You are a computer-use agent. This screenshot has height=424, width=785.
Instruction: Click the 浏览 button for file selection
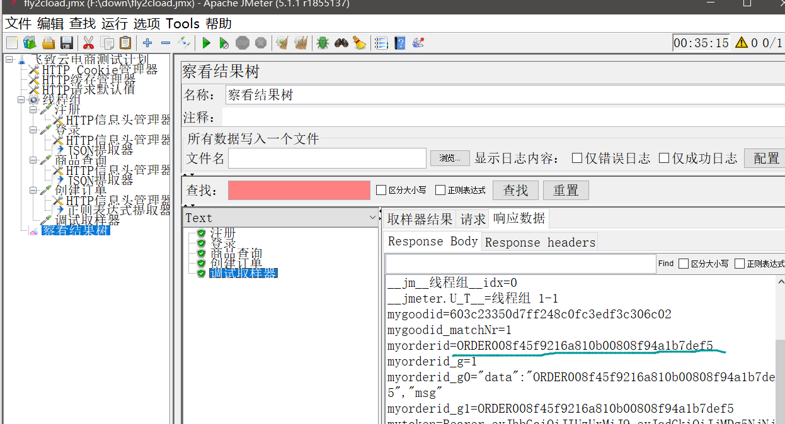coord(449,158)
